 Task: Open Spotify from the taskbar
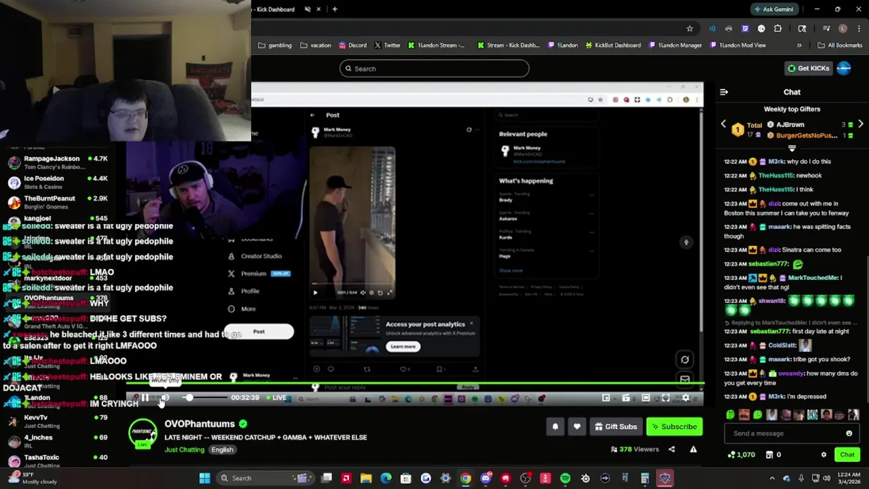(x=565, y=478)
